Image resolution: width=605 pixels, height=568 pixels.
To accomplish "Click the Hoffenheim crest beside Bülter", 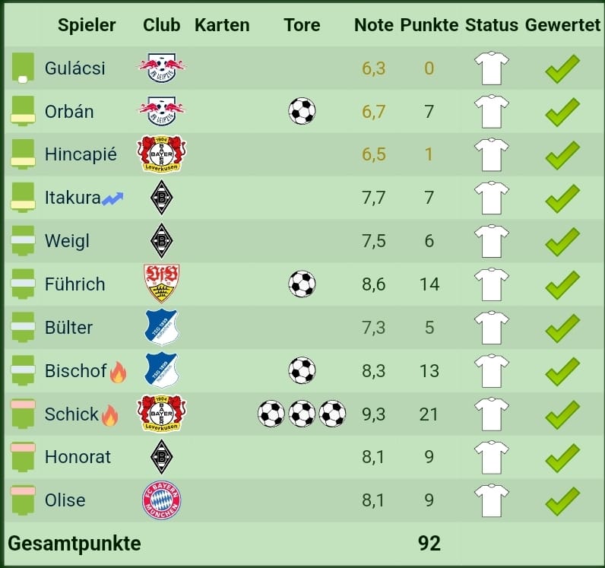I will [161, 328].
